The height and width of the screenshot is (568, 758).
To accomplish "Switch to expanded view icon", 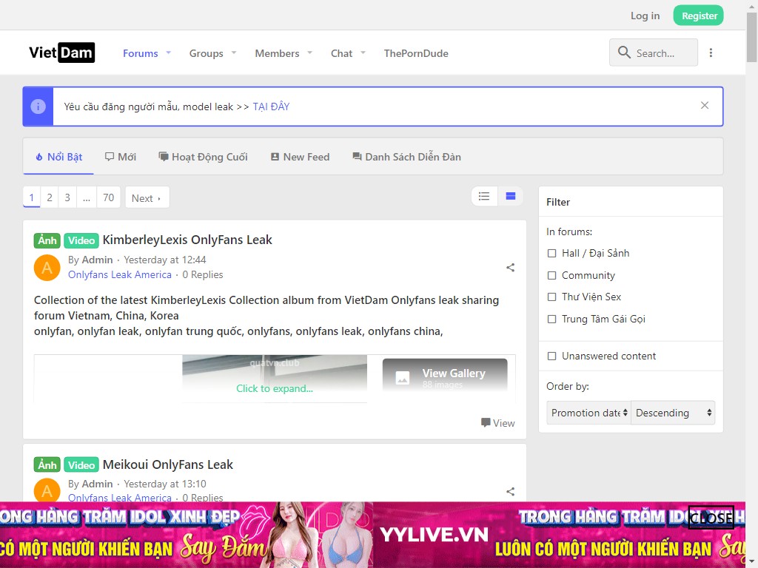I will coord(510,196).
